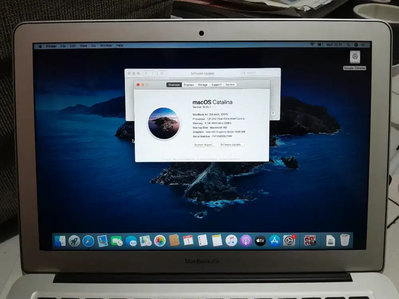This screenshot has width=399, height=299.
Task: Open Photo Booth icon in Dock
Action: pos(310,240)
